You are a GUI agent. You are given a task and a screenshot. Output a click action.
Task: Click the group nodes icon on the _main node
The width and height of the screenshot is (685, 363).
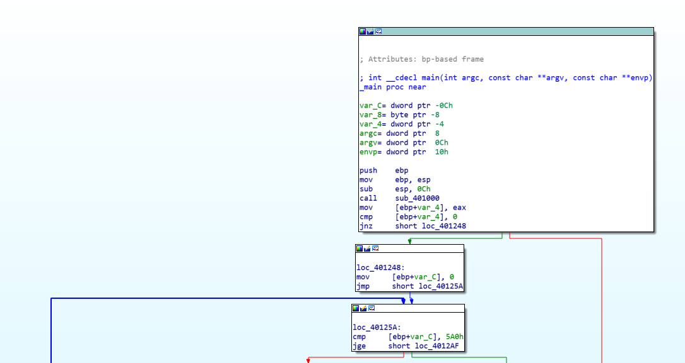pos(378,31)
